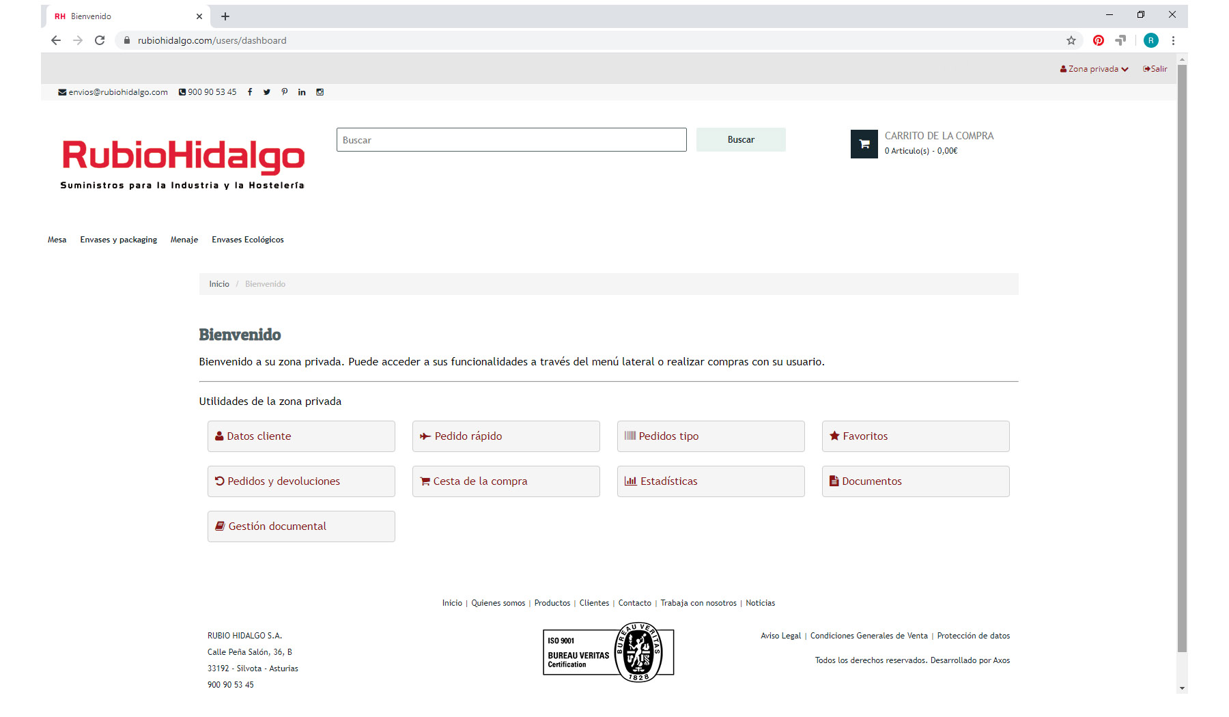The width and height of the screenshot is (1229, 717).
Task: Open the Chrome profile avatar R
Action: tap(1151, 40)
